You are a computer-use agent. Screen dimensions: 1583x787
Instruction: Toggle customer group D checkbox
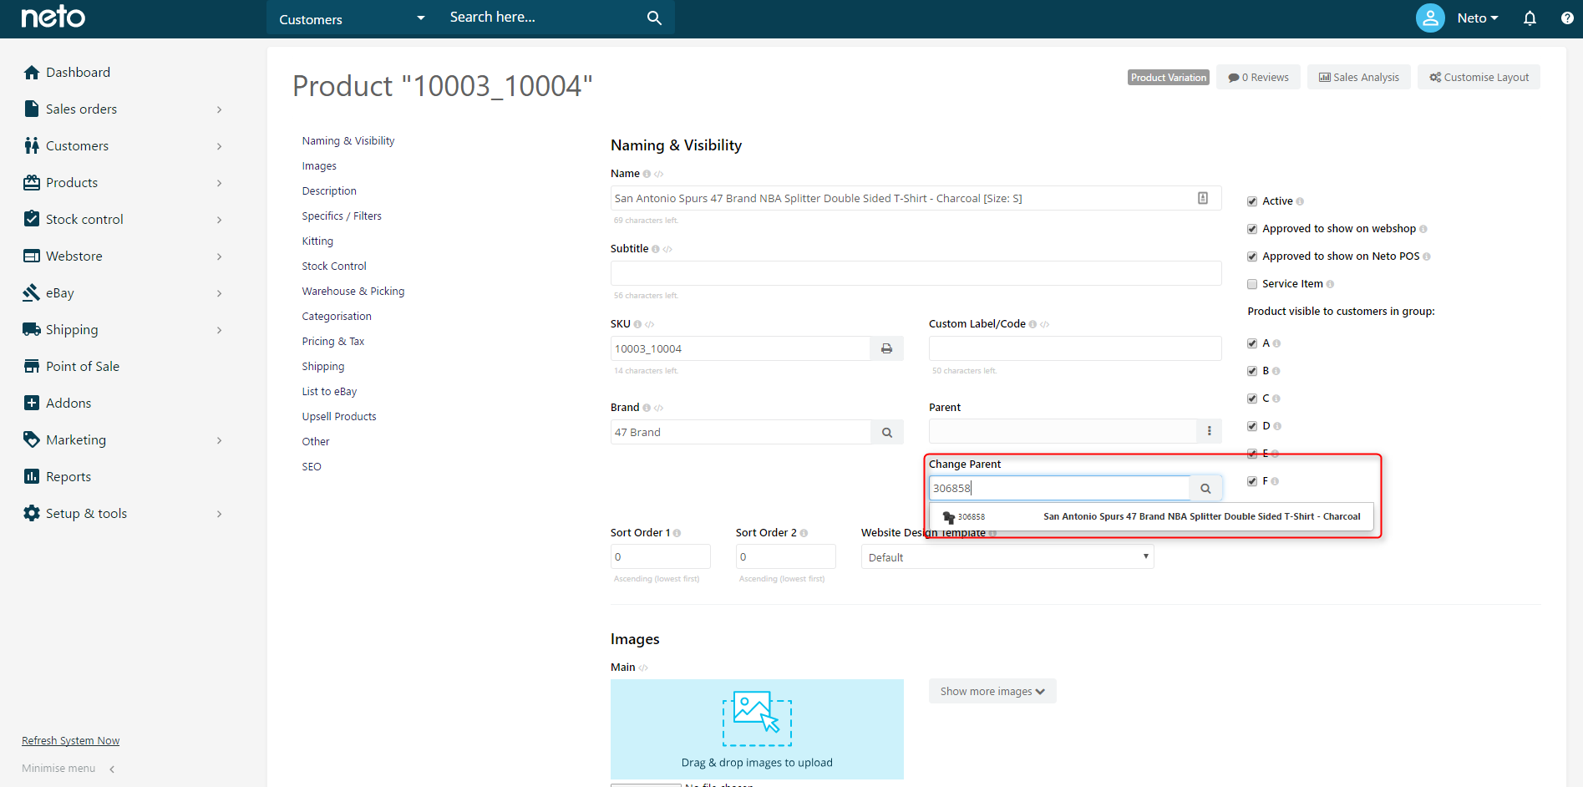pyautogui.click(x=1252, y=426)
